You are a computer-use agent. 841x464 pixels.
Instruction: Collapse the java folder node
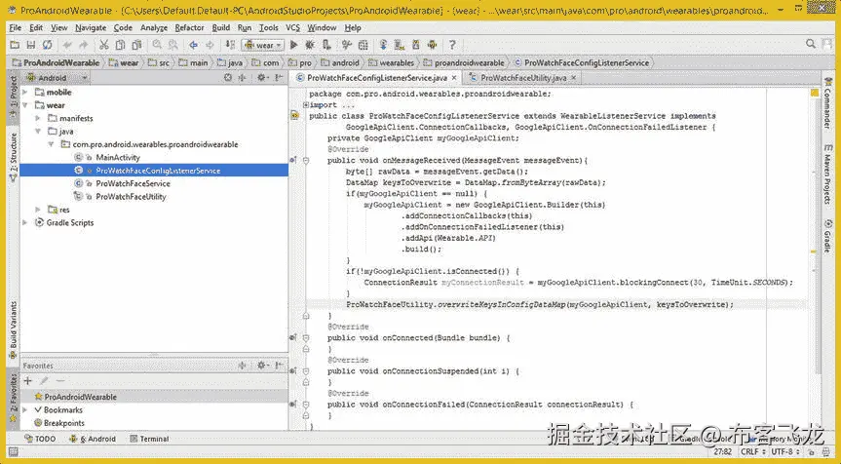(x=38, y=131)
